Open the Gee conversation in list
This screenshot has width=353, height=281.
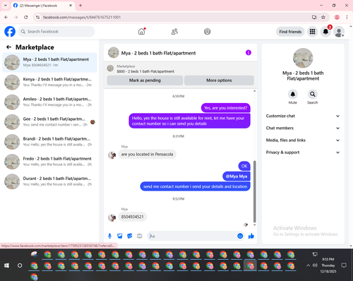49,122
